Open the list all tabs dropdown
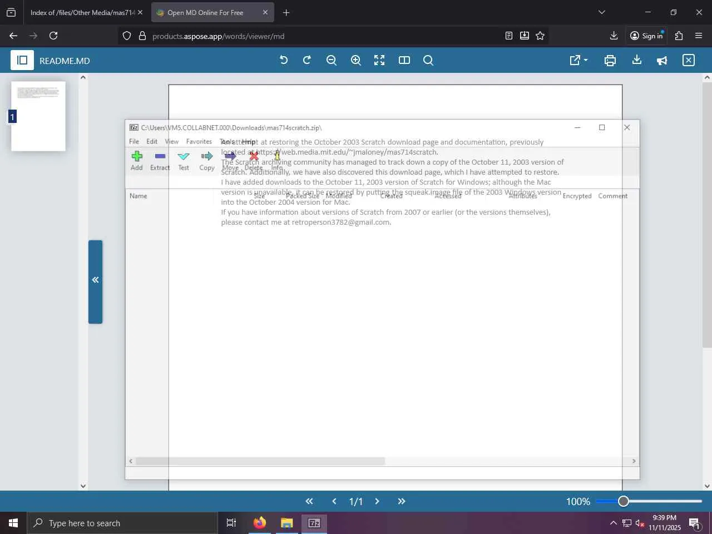This screenshot has width=712, height=534. [x=601, y=12]
